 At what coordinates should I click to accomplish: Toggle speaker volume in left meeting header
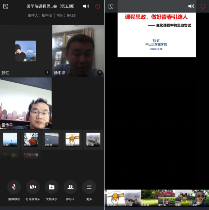point(86,6)
